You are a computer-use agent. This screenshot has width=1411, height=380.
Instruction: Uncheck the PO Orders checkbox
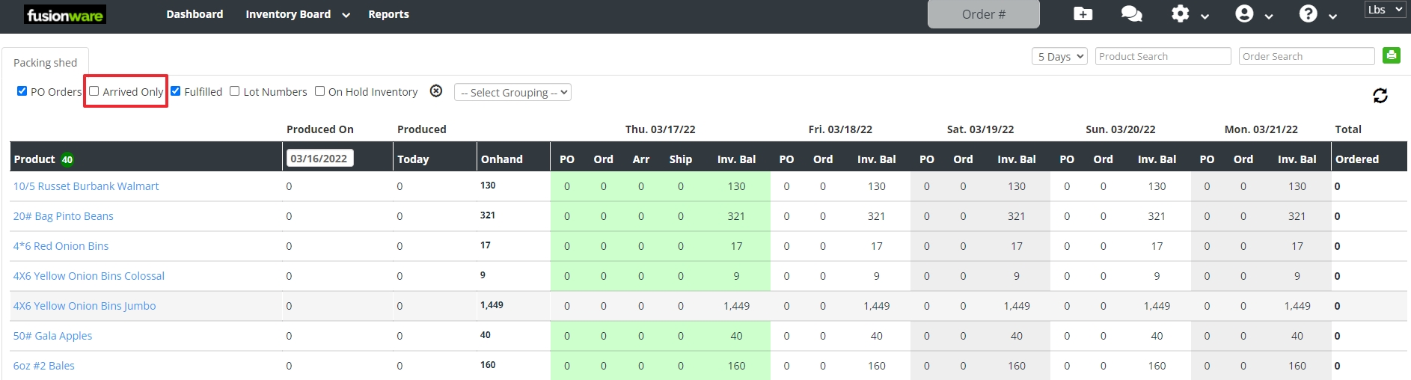pyautogui.click(x=22, y=91)
